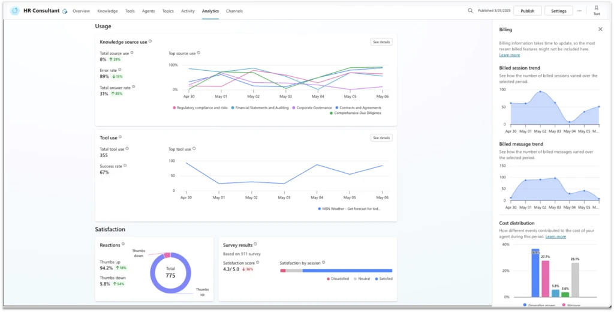Click info icon next to Reactions heading

(x=124, y=244)
